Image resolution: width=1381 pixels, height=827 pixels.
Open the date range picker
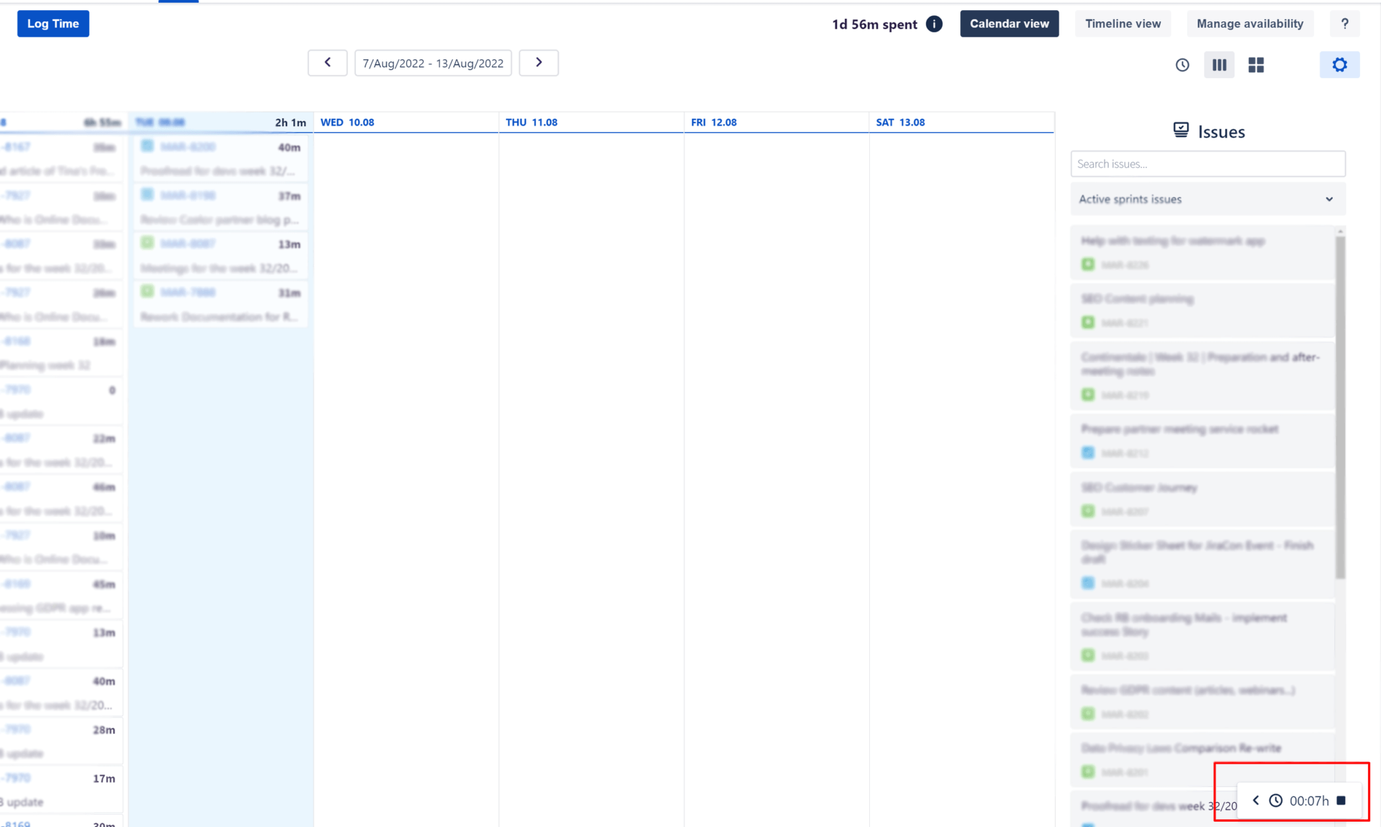(x=432, y=63)
